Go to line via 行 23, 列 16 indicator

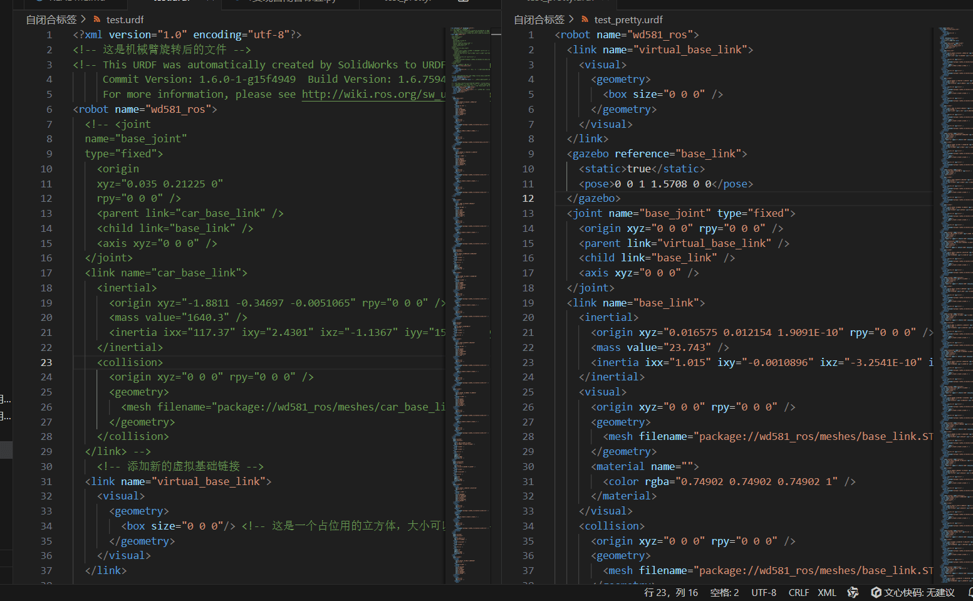coord(671,593)
